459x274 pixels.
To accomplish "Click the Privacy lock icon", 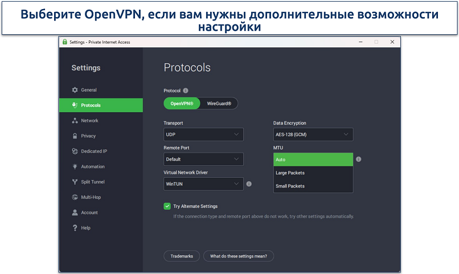I will point(75,136).
